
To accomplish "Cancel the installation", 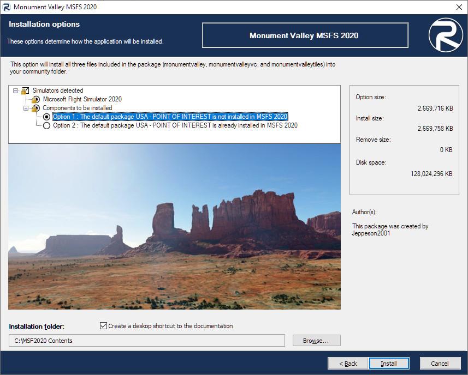I will point(440,364).
